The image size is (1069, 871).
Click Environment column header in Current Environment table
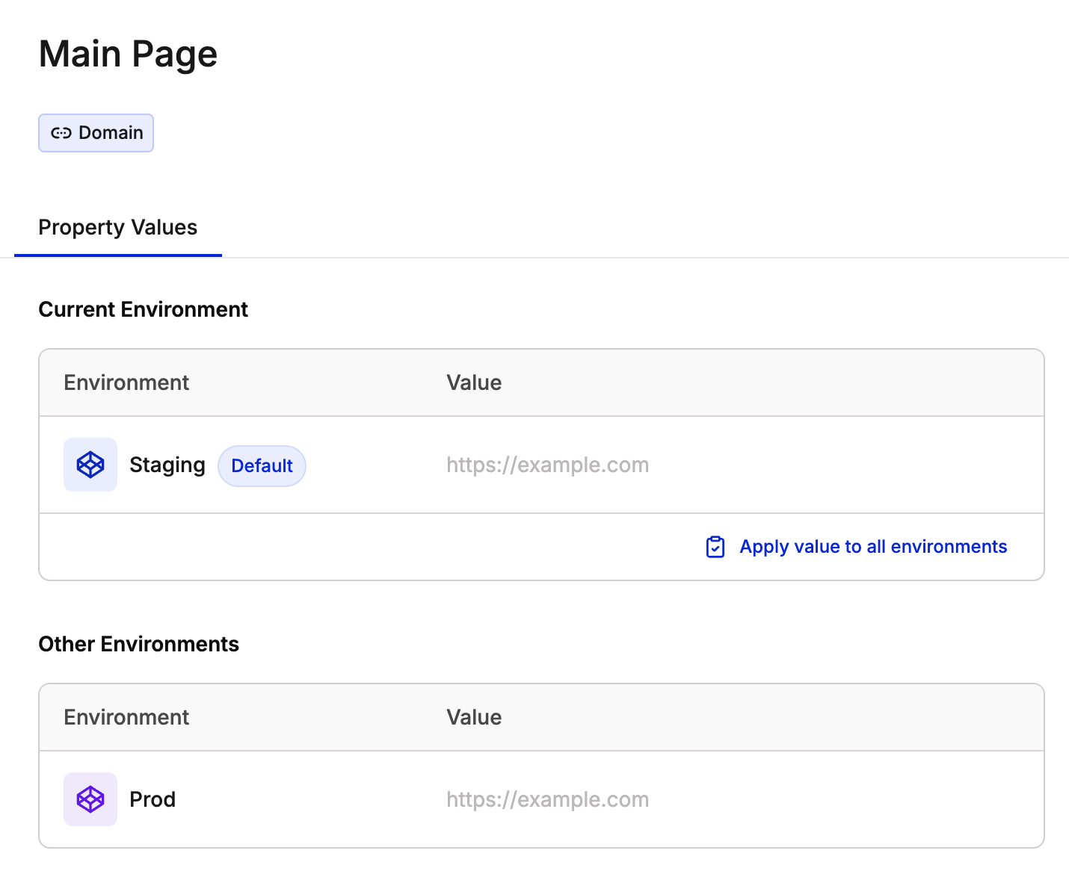[126, 382]
